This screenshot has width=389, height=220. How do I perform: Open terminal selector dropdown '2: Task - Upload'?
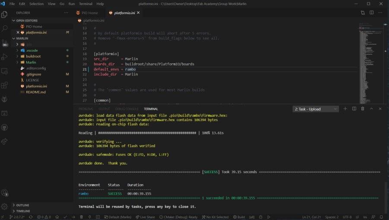(316, 109)
